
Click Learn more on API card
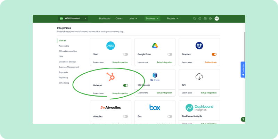tap(187, 93)
